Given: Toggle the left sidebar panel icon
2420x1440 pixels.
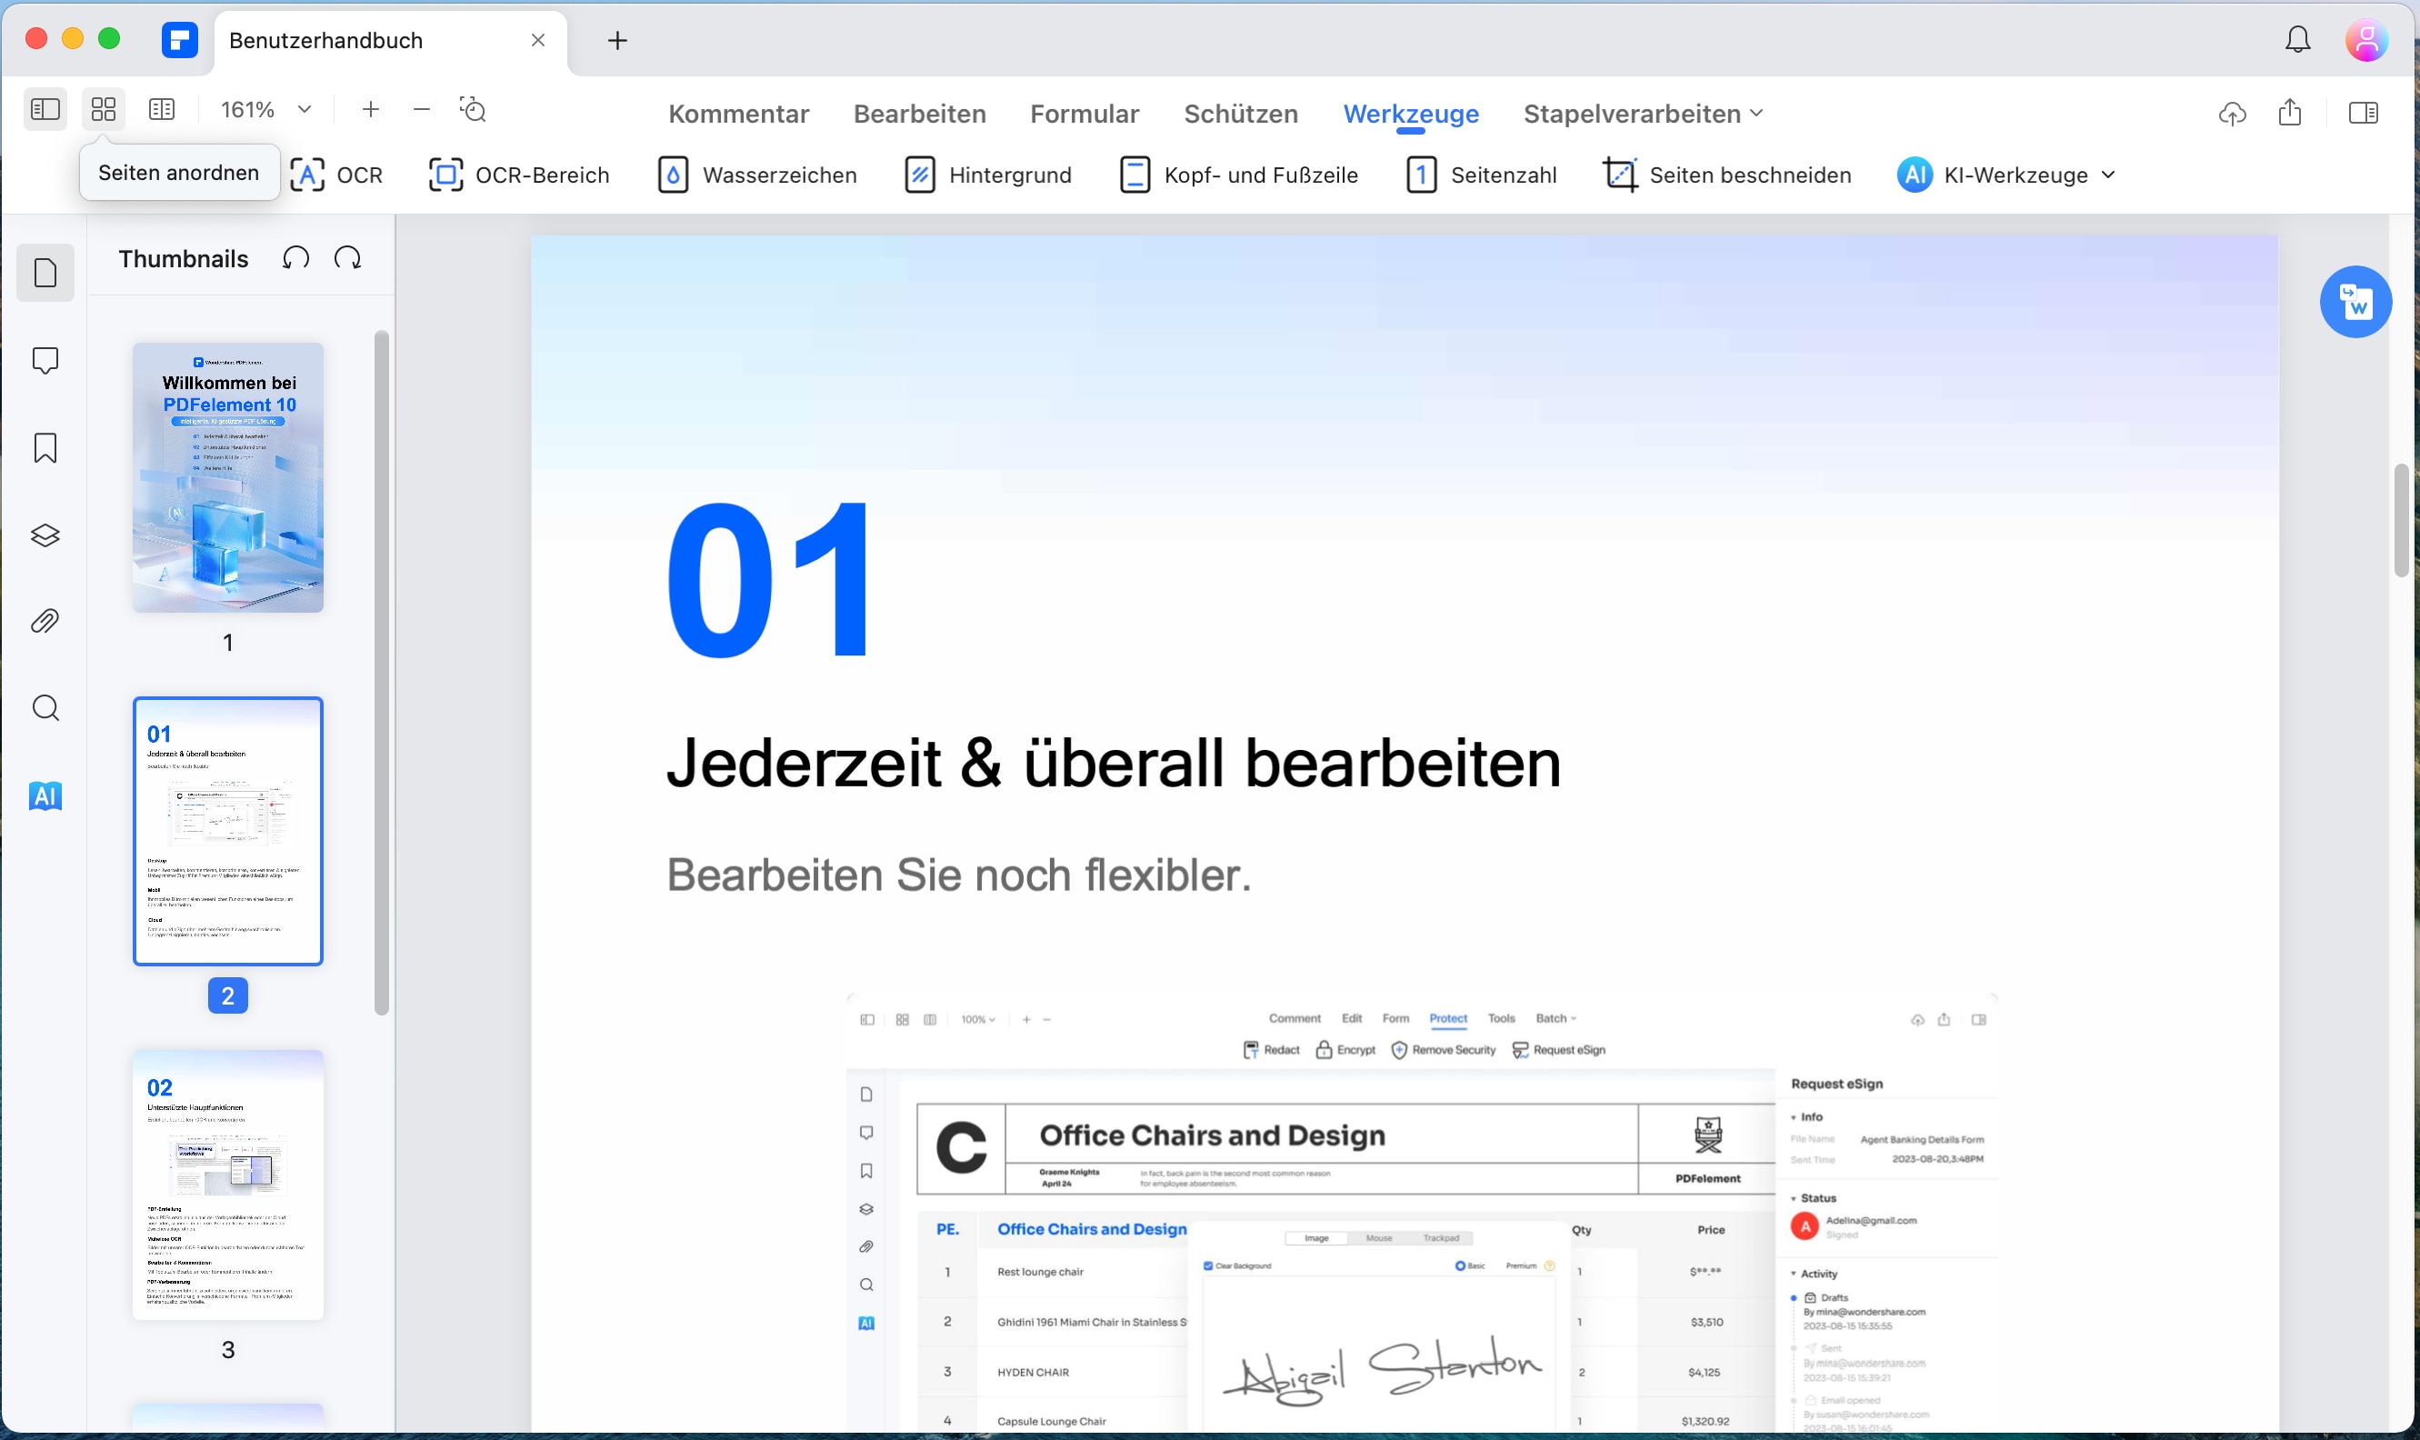Looking at the screenshot, I should [45, 110].
